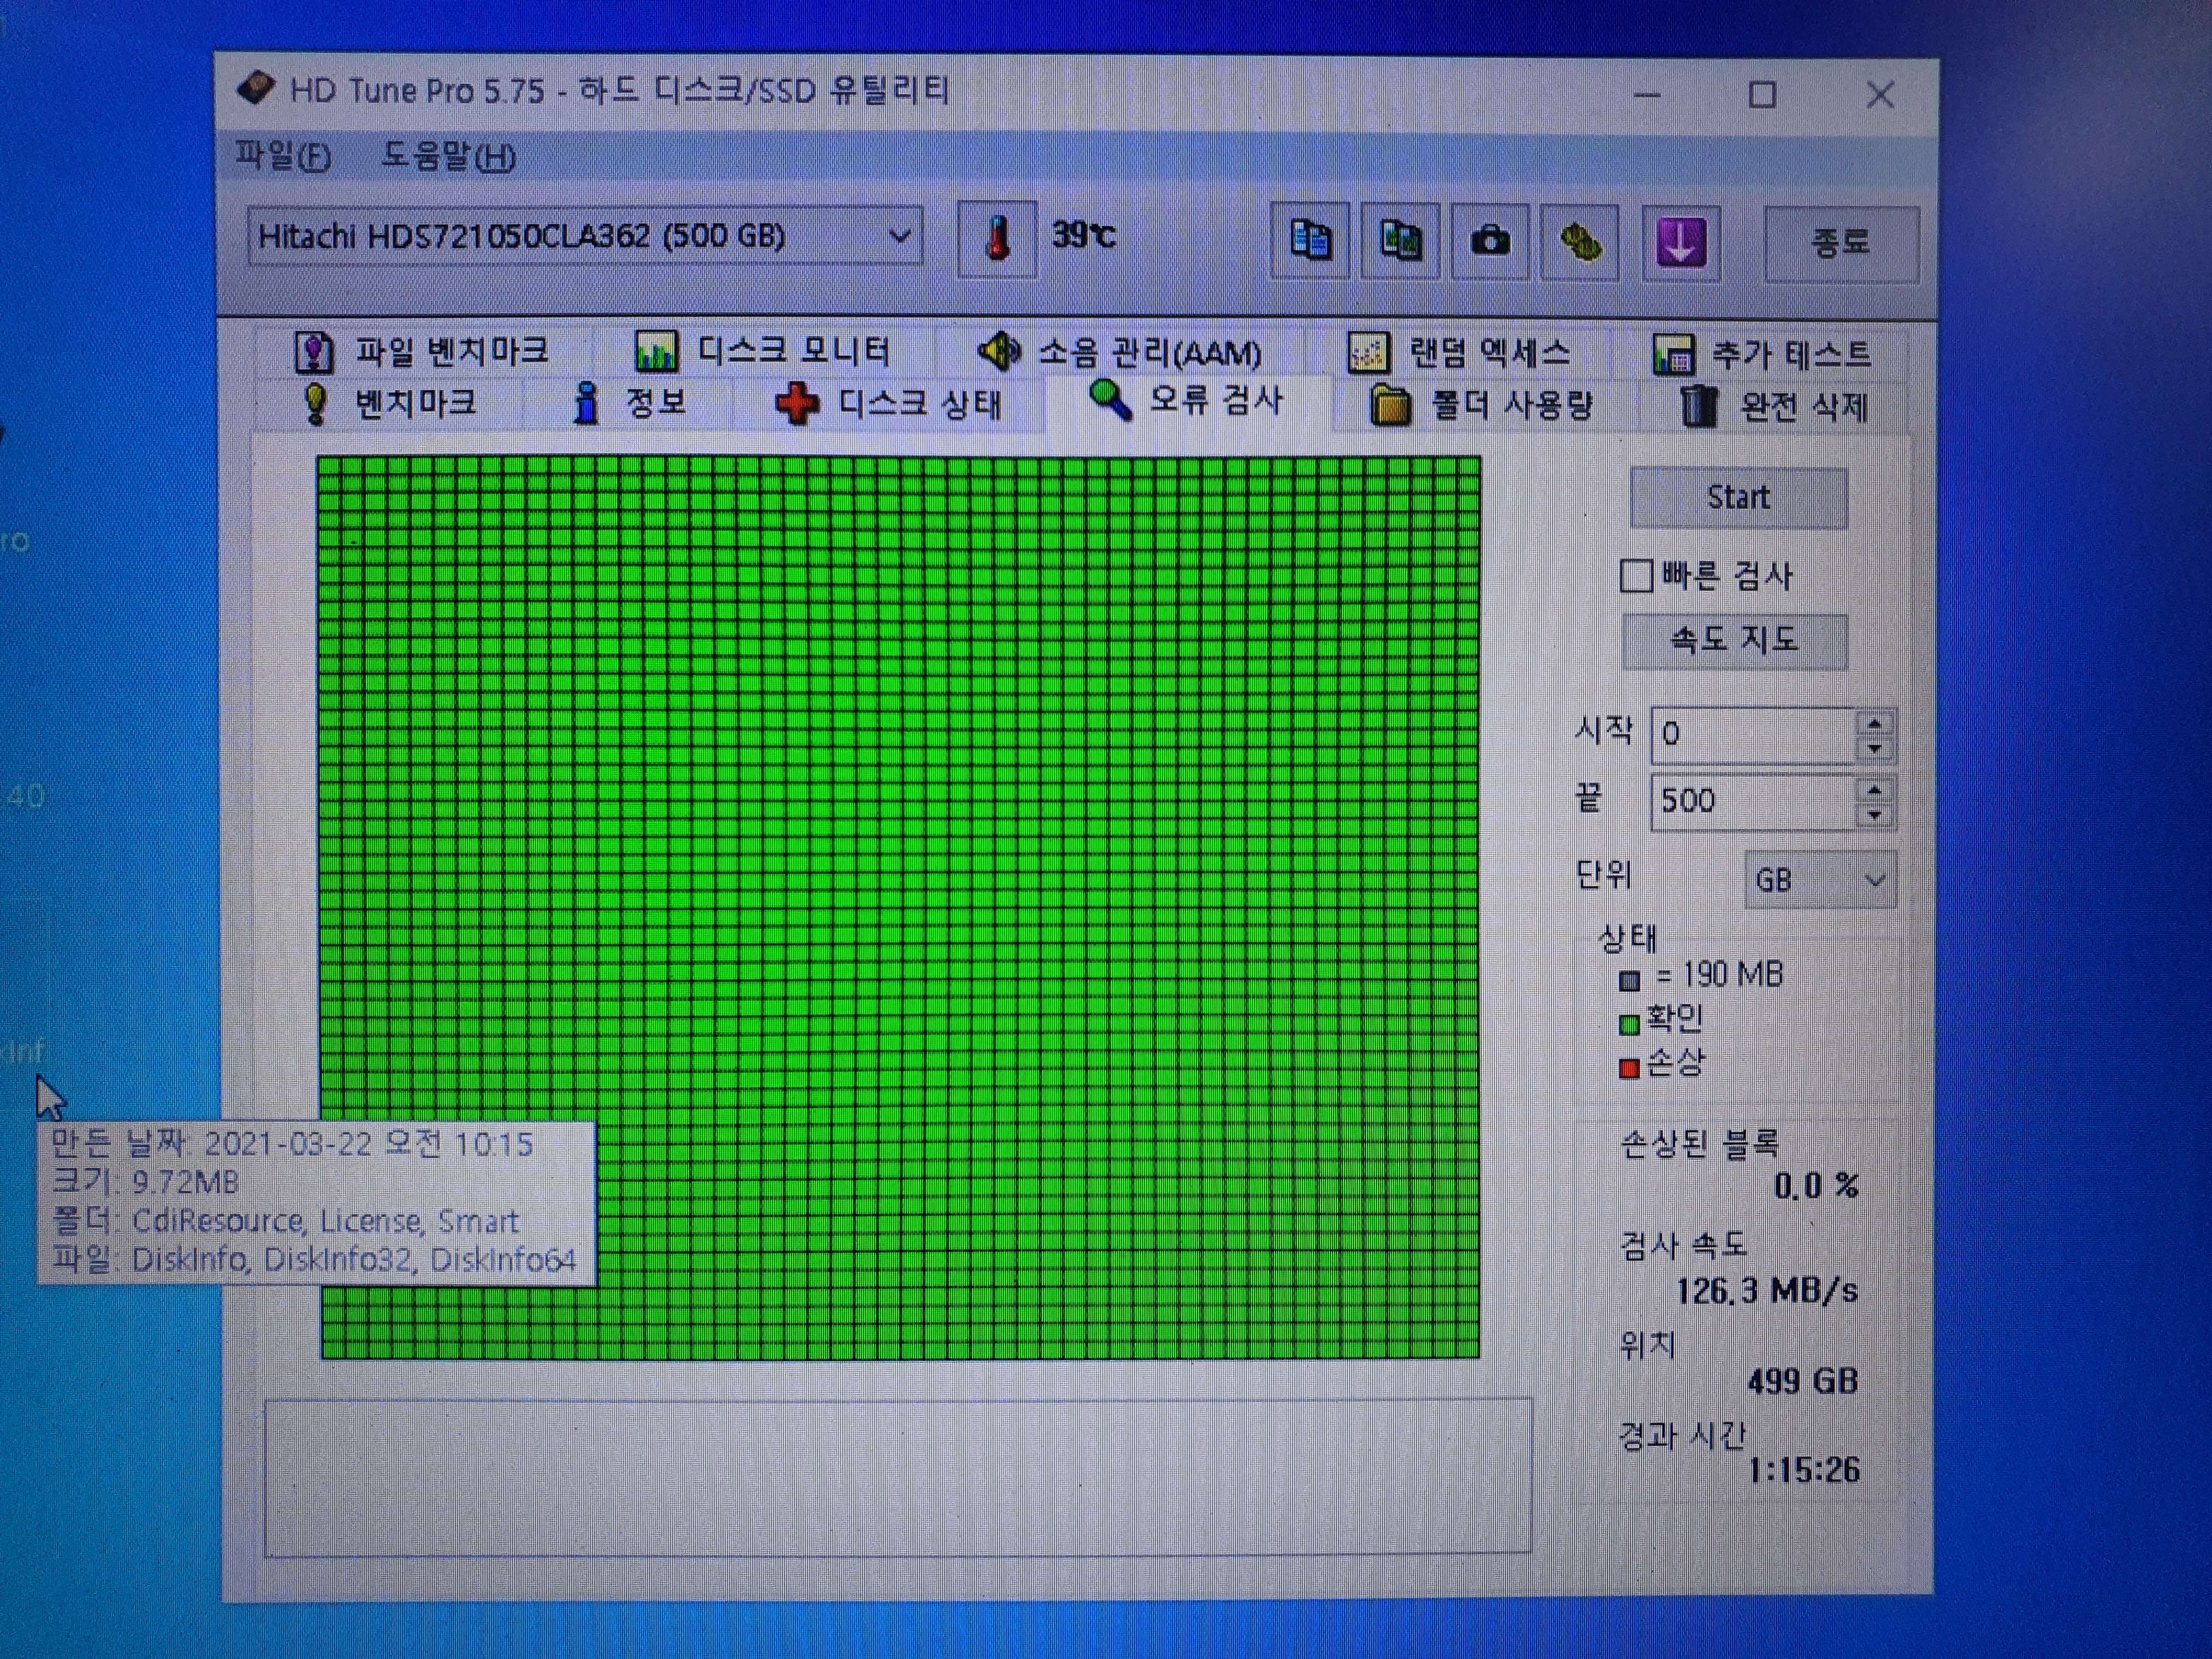Switch to the 디스크 상태 tab
Image resolution: width=2212 pixels, height=1659 pixels.
pos(888,404)
